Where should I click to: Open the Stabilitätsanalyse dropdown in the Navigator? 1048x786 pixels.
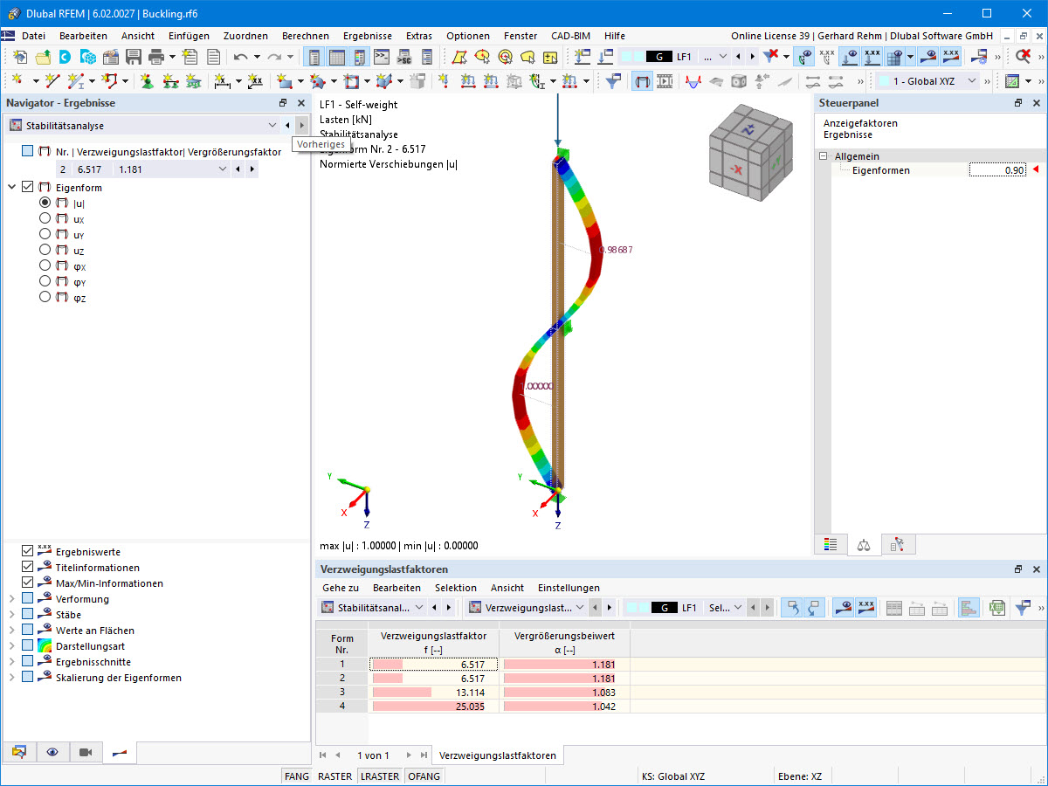coord(271,124)
